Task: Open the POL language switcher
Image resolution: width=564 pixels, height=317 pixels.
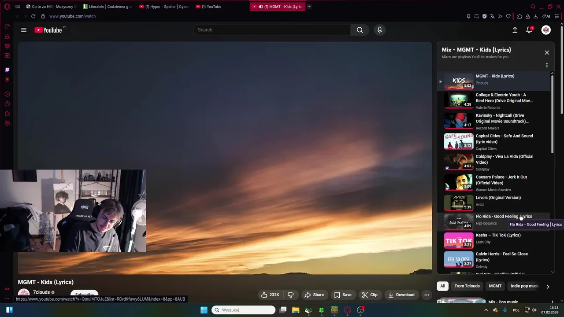Action: pyautogui.click(x=516, y=310)
